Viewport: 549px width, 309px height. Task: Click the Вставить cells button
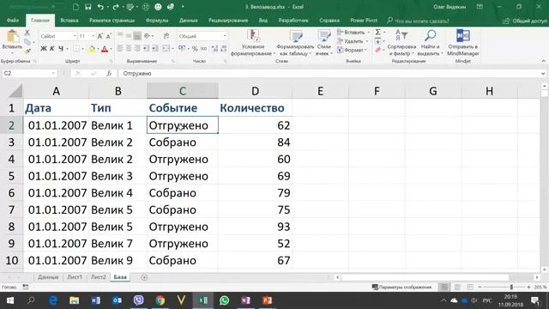353,33
